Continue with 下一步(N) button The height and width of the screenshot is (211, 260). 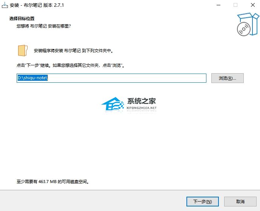point(203,202)
